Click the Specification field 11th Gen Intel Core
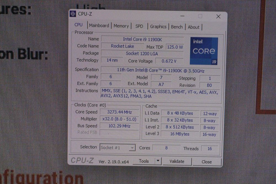This screenshot has width=276, height=184. 161,71
